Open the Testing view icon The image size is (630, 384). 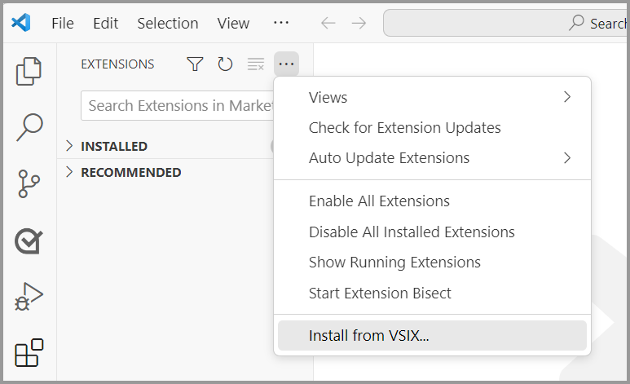tap(29, 241)
